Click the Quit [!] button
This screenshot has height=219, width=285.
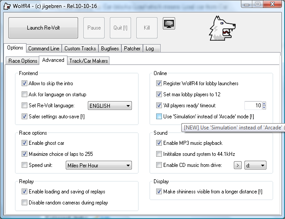point(120,28)
